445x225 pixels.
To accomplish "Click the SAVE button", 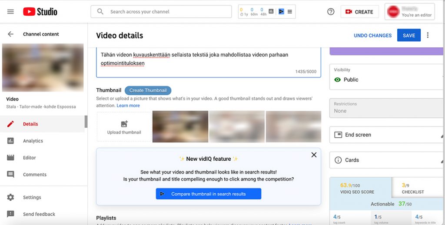I will click(408, 35).
